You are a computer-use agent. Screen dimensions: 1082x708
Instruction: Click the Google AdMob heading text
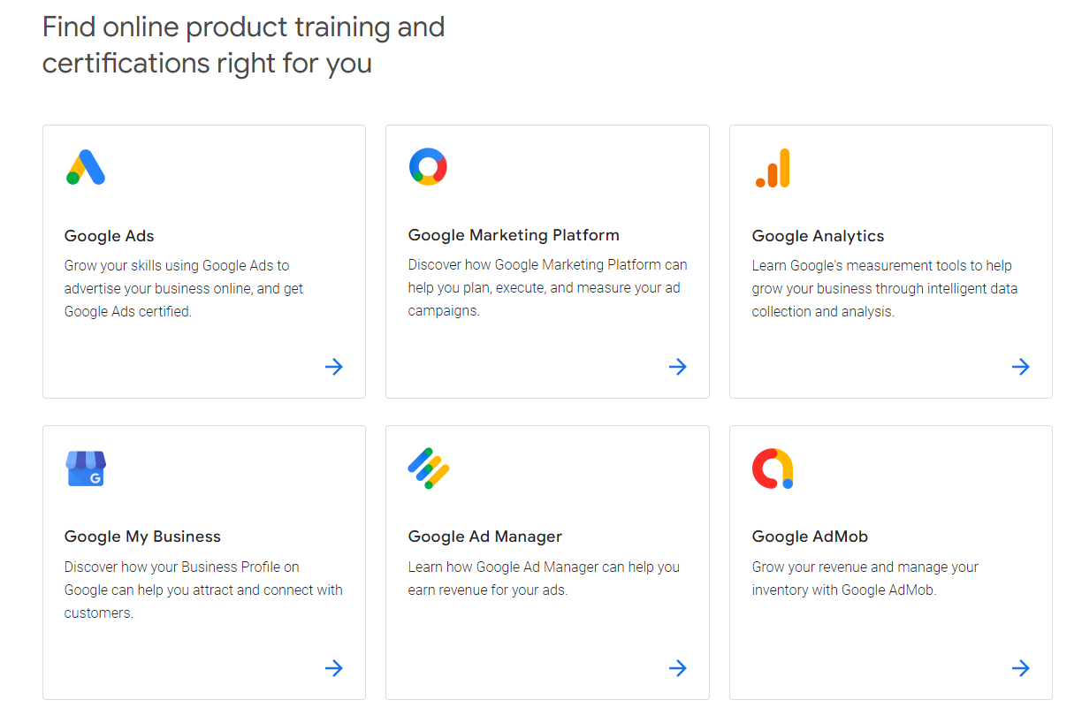810,537
